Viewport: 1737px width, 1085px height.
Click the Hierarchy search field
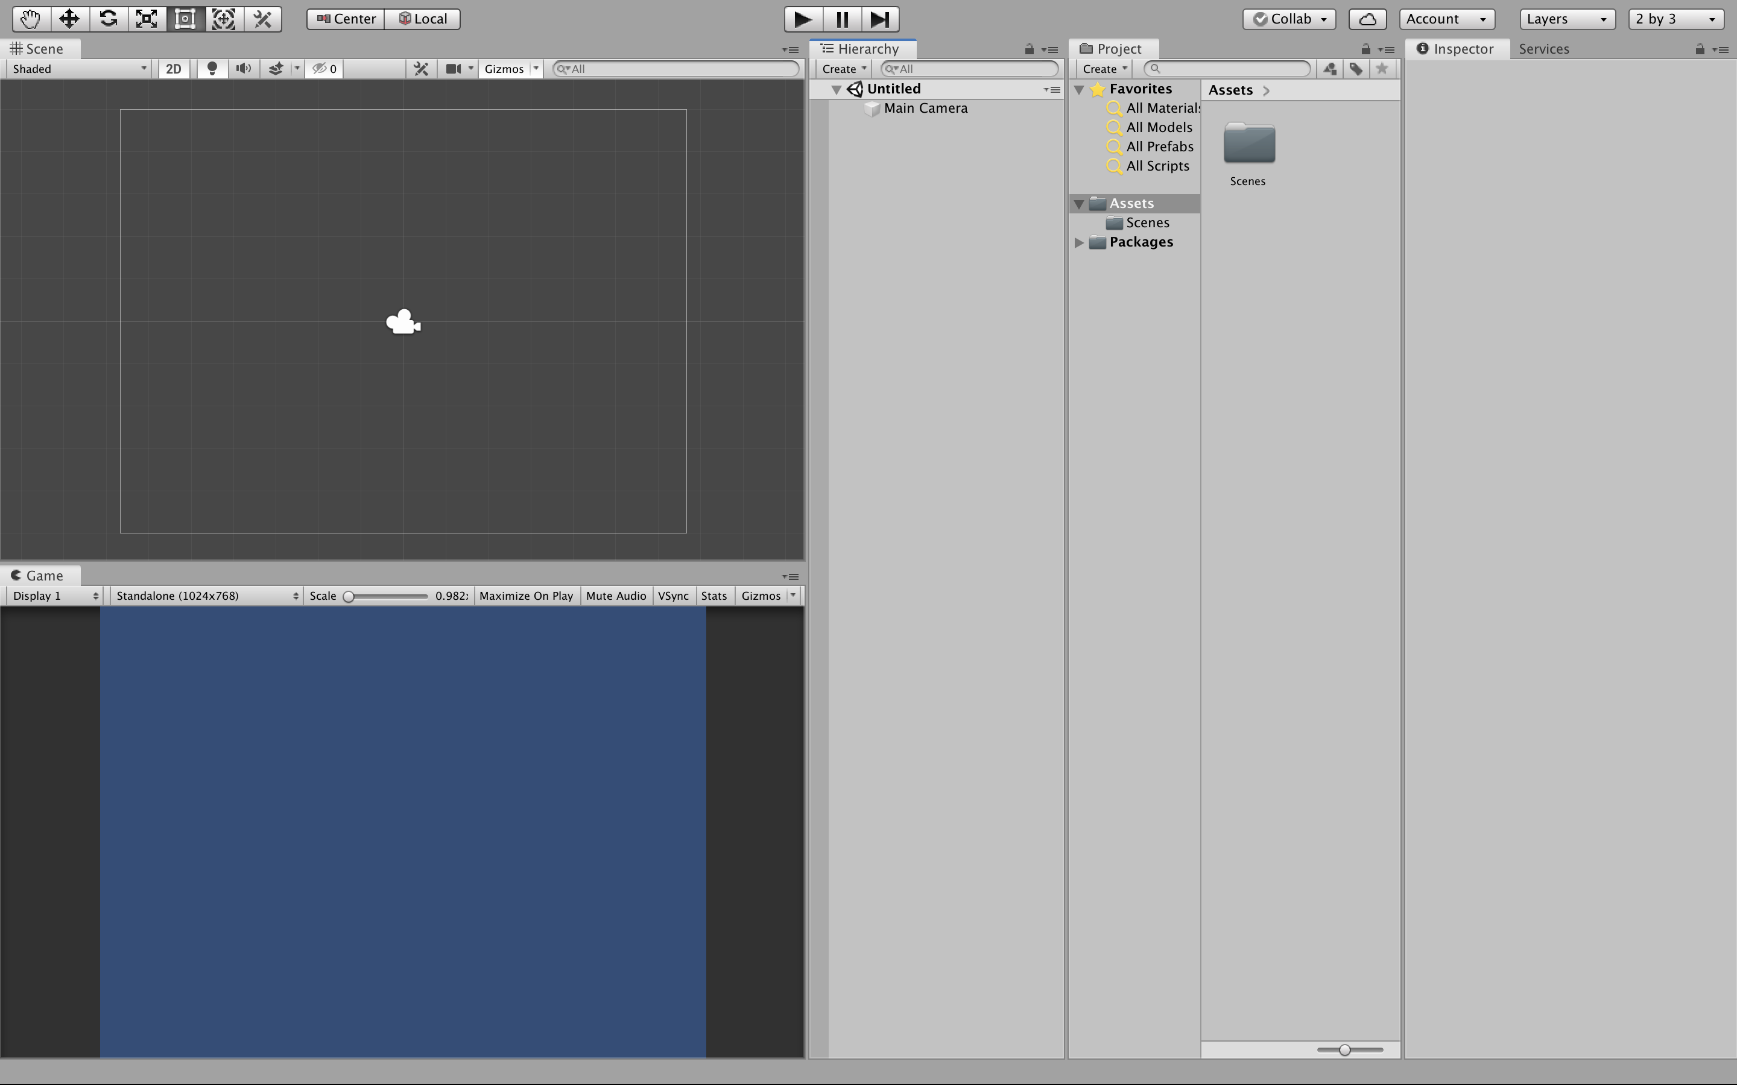(x=969, y=68)
